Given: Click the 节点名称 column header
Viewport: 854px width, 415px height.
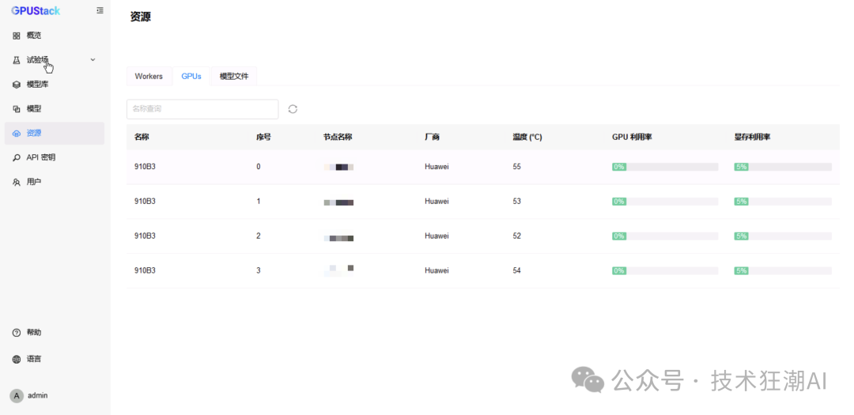Looking at the screenshot, I should [x=338, y=138].
